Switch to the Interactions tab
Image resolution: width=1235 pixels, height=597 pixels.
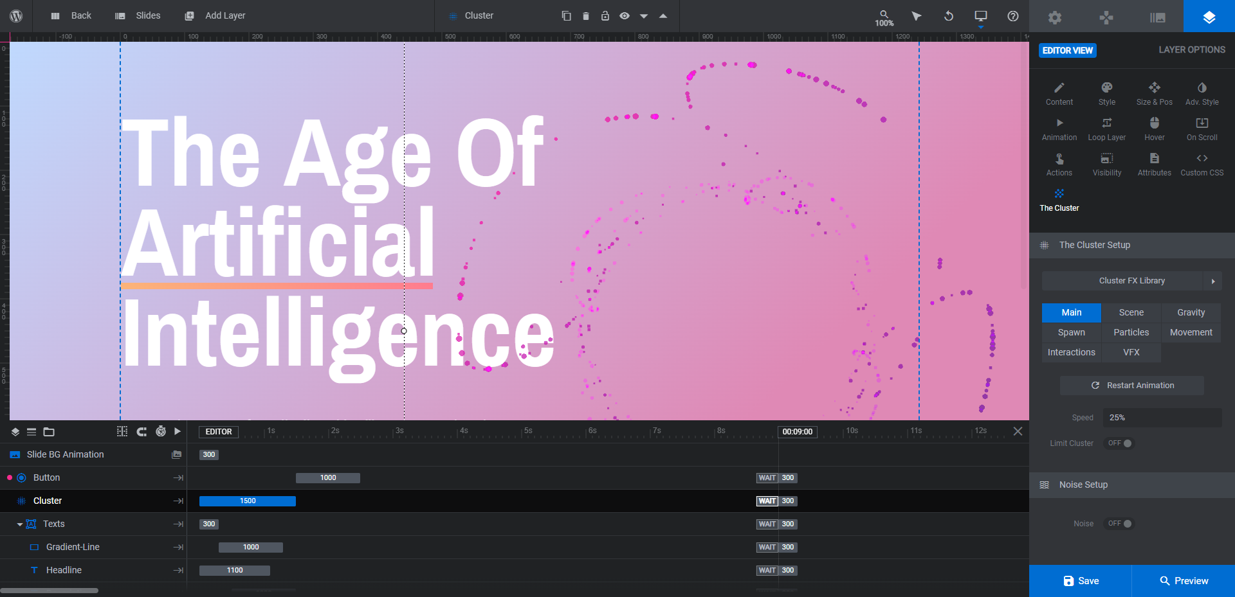tap(1072, 352)
